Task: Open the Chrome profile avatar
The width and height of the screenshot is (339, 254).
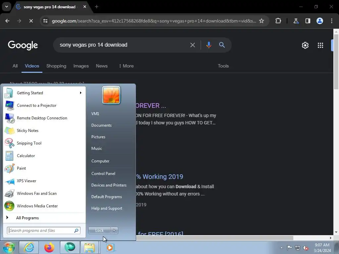Action: (320, 21)
